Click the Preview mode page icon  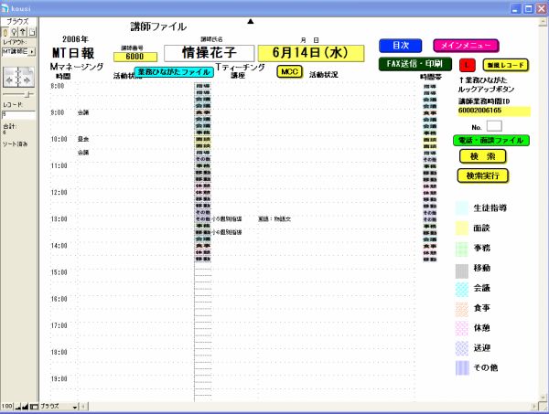click(x=33, y=32)
